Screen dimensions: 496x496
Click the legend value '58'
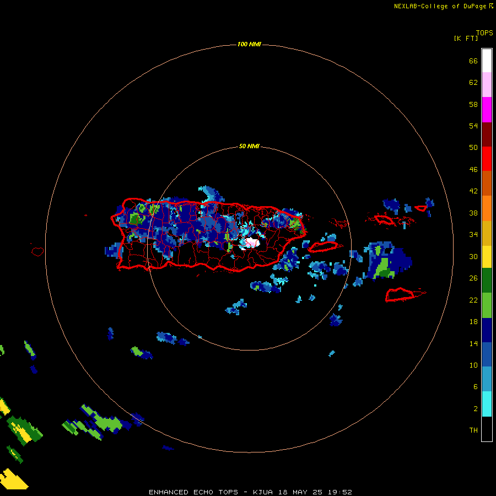[473, 104]
